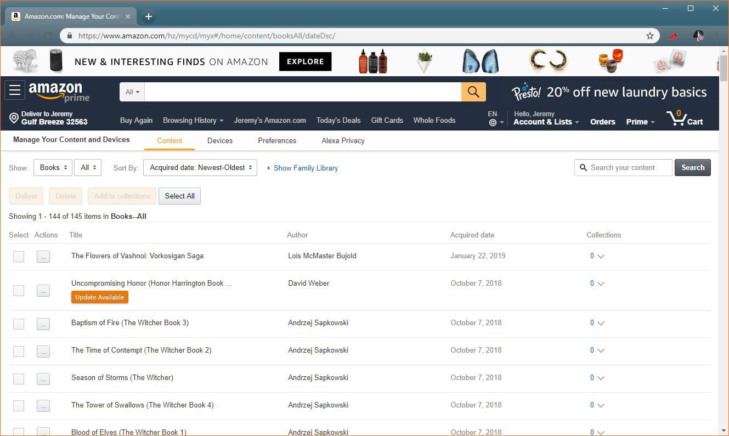Open the Books content type dropdown
This screenshot has width=729, height=436.
tap(53, 168)
